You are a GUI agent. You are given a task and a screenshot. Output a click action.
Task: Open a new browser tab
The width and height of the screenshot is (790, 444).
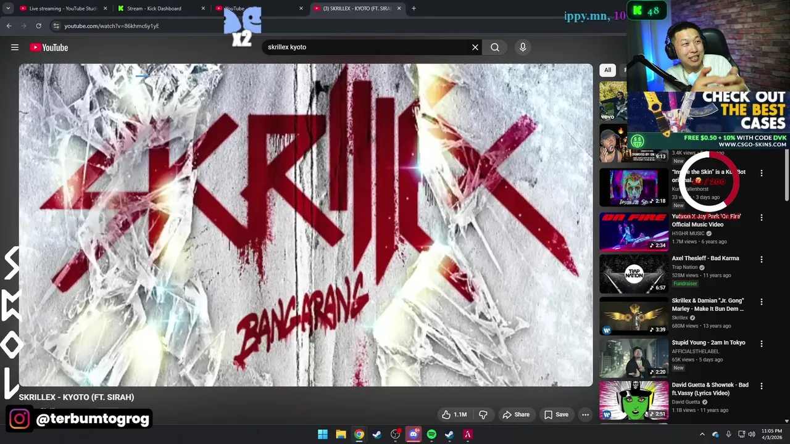[x=414, y=9]
